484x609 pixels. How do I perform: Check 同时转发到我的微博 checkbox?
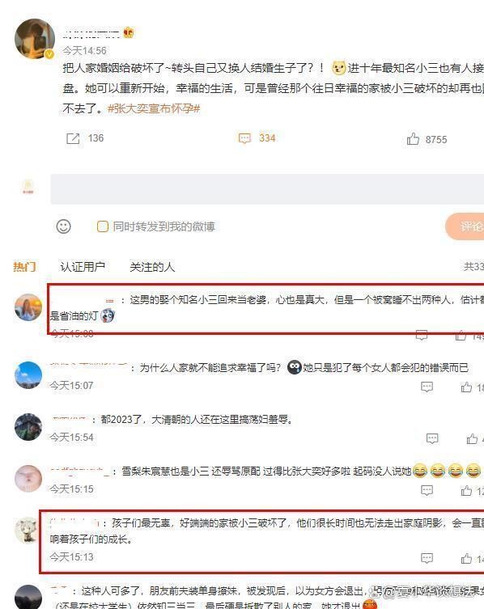coord(102,226)
